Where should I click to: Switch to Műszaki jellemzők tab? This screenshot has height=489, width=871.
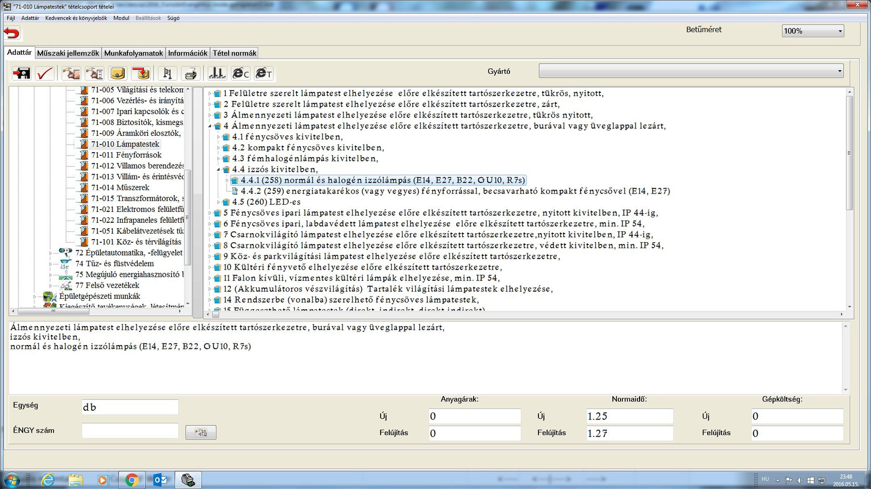[x=68, y=53]
